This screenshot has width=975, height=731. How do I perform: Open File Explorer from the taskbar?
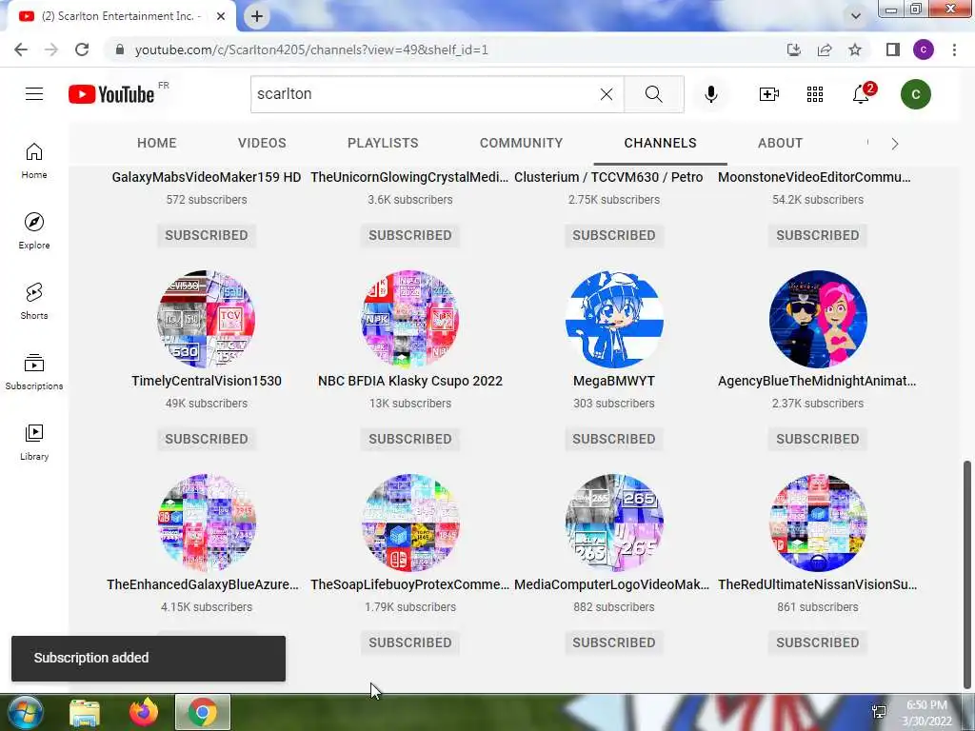click(85, 712)
